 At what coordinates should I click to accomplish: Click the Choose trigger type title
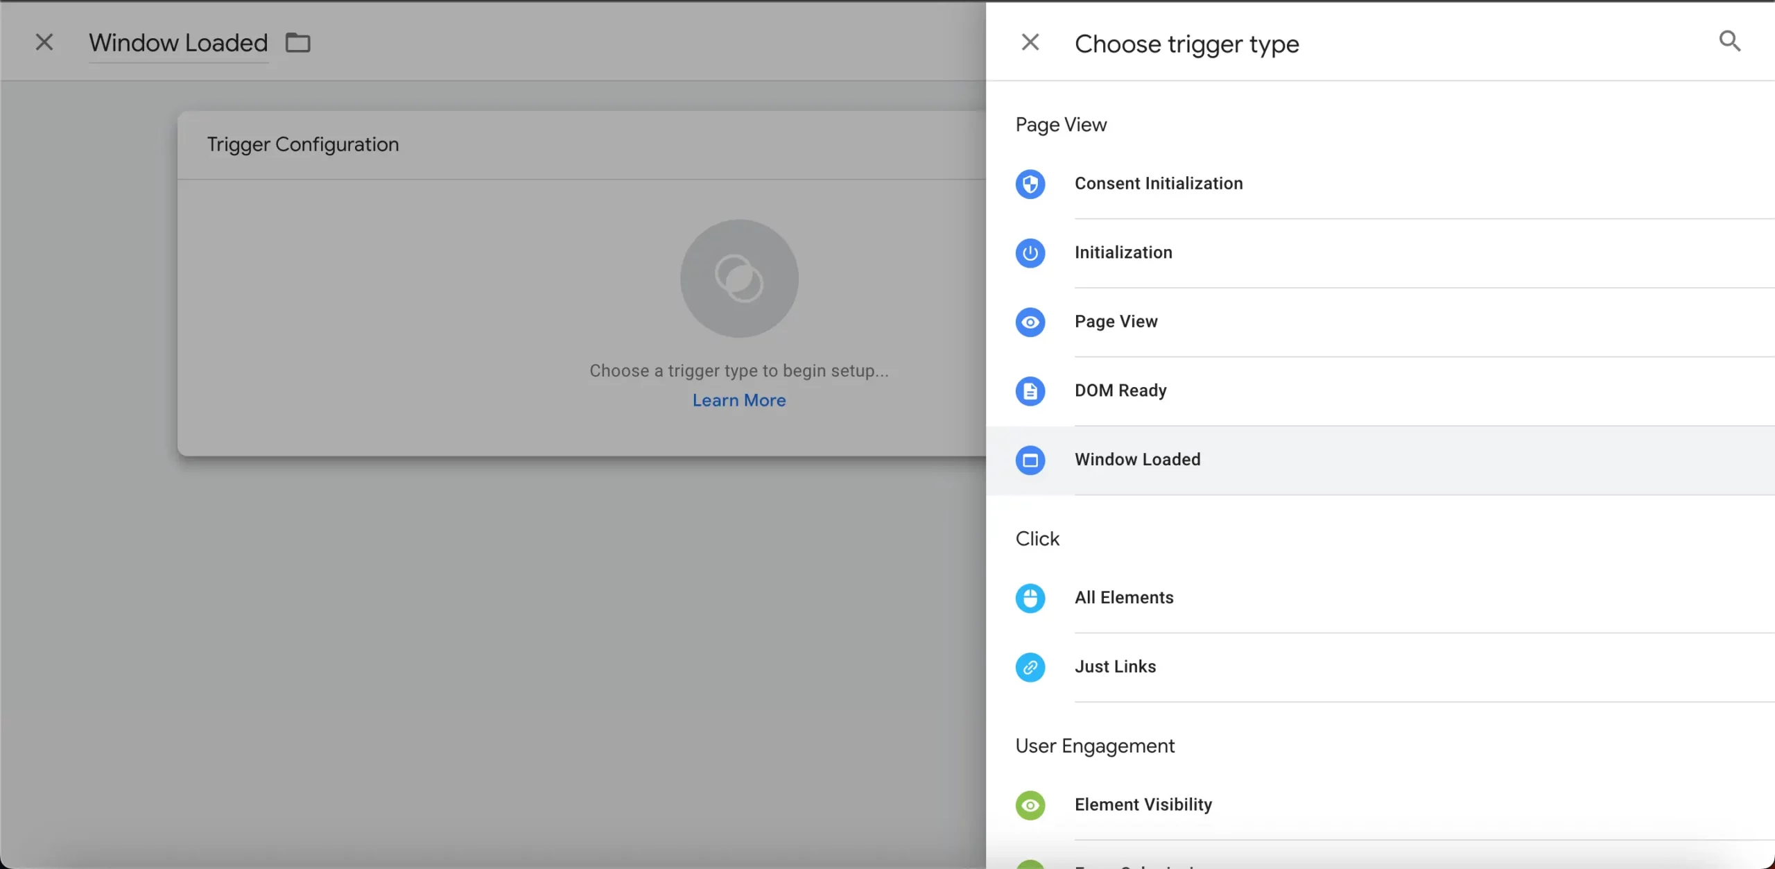click(1186, 44)
